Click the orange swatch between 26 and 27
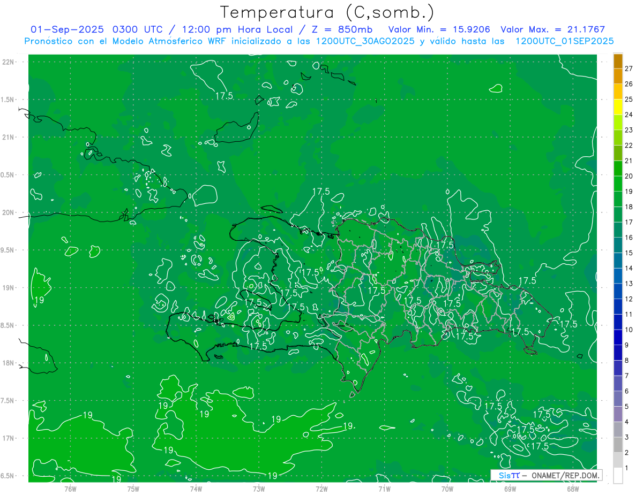The image size is (643, 496). [618, 77]
